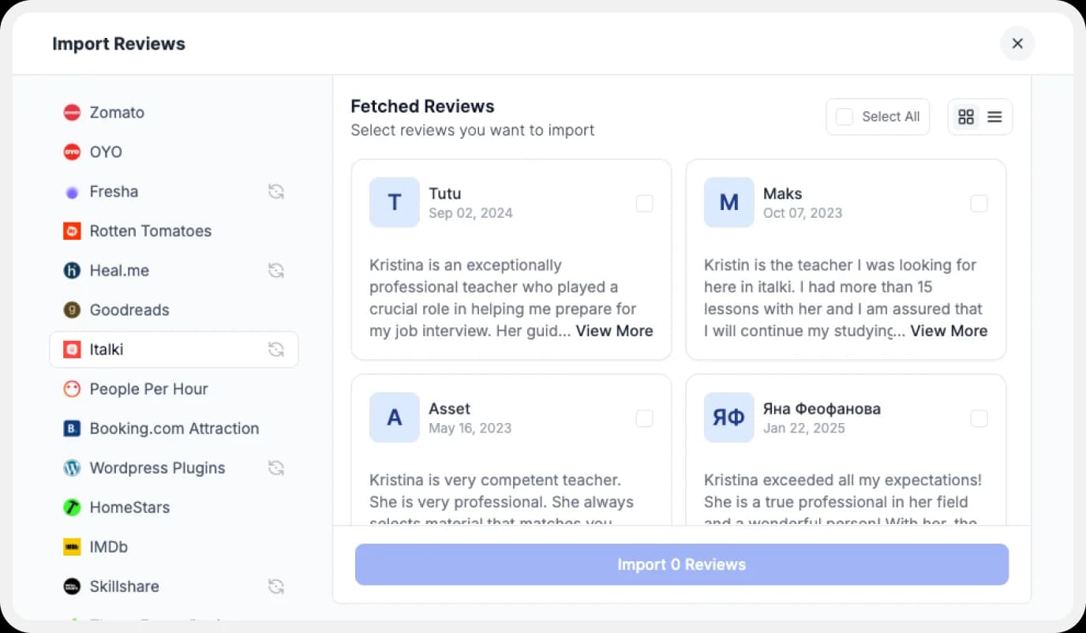The height and width of the screenshot is (633, 1086).
Task: Expand Maks's full review text
Action: [949, 331]
